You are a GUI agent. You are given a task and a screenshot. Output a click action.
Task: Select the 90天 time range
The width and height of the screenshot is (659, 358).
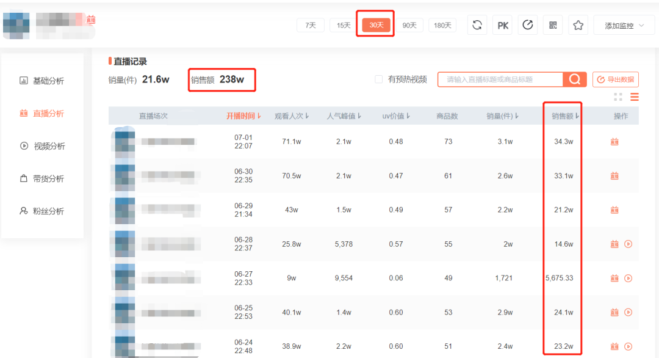pos(409,25)
